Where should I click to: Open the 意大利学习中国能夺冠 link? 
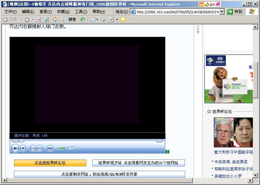[x=233, y=152]
